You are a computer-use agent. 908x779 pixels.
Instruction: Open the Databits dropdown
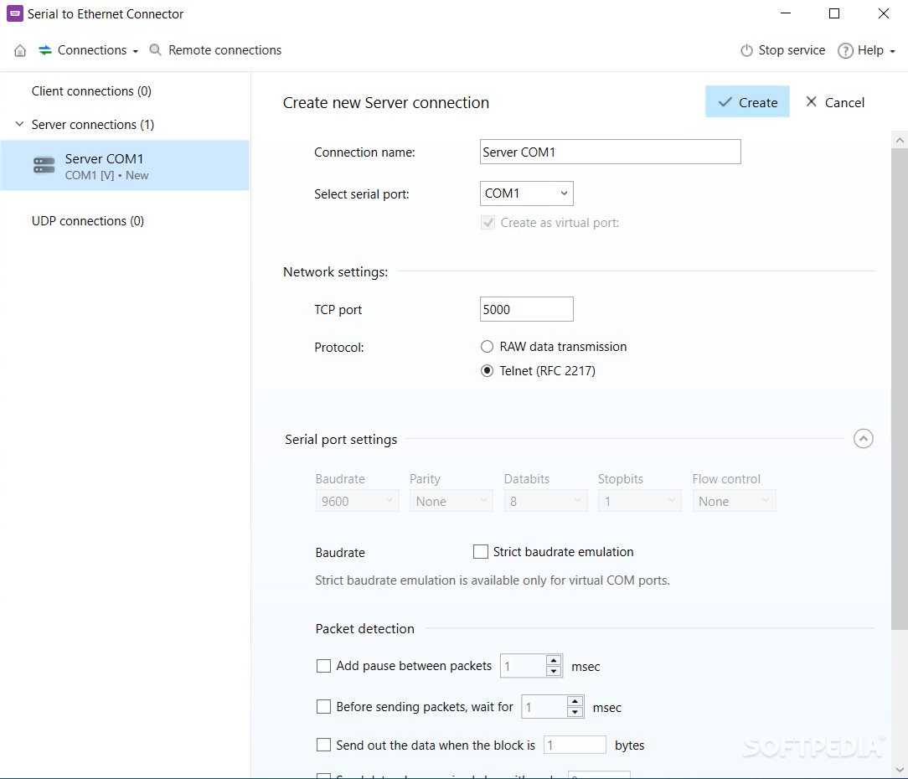[x=545, y=501]
